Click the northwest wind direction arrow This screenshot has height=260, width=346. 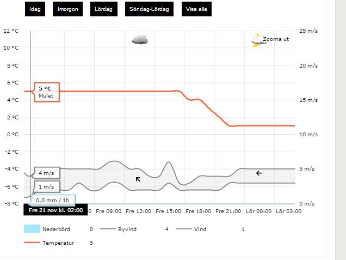[x=139, y=179]
